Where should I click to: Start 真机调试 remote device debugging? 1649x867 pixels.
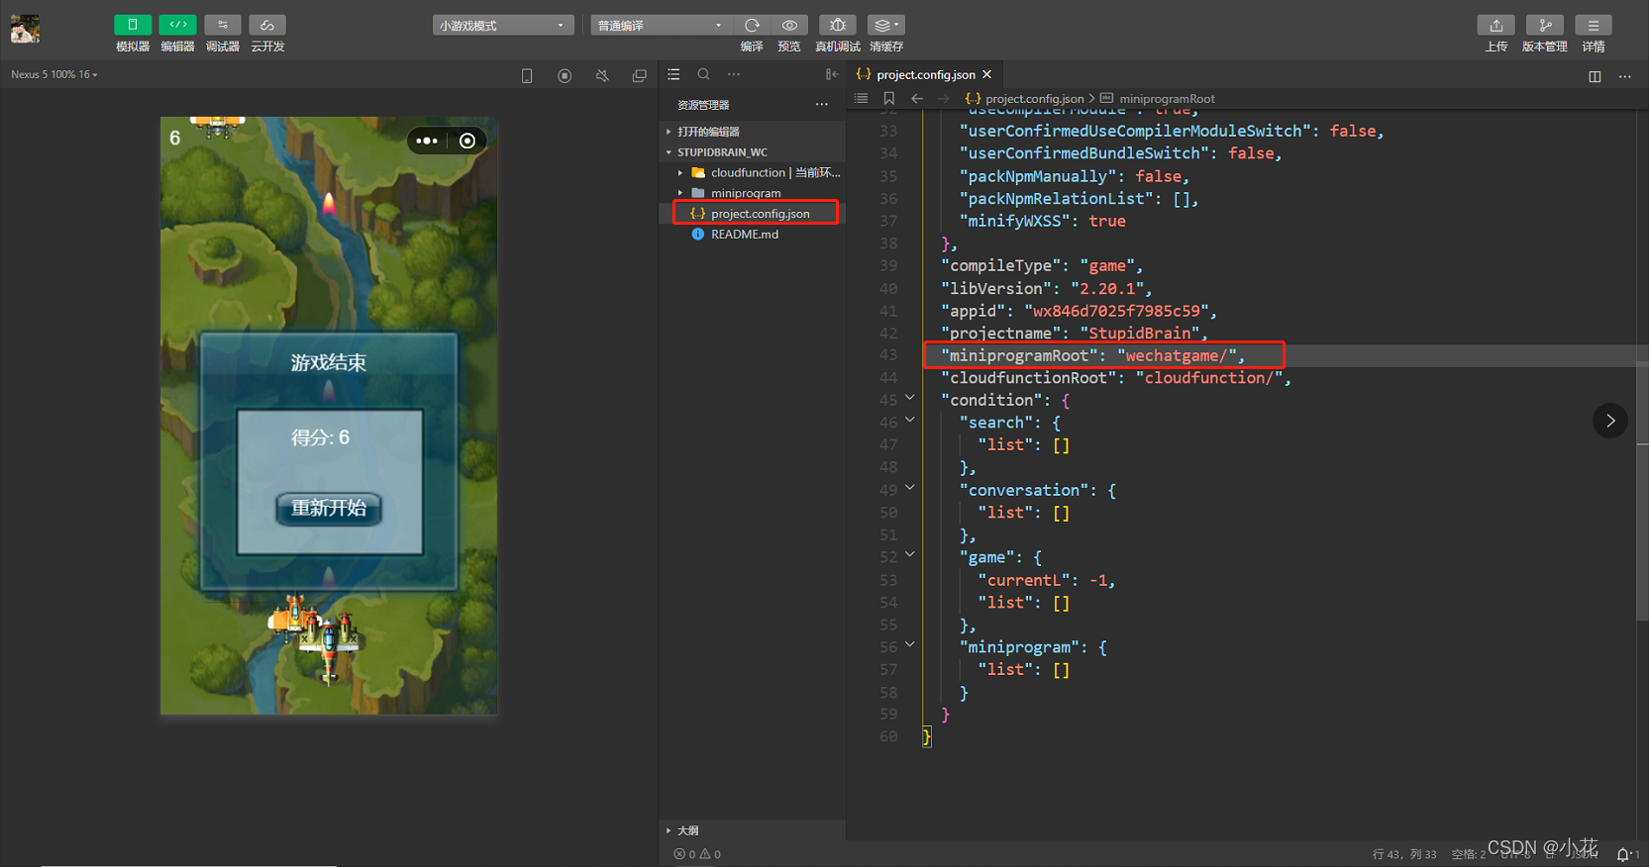pyautogui.click(x=837, y=25)
